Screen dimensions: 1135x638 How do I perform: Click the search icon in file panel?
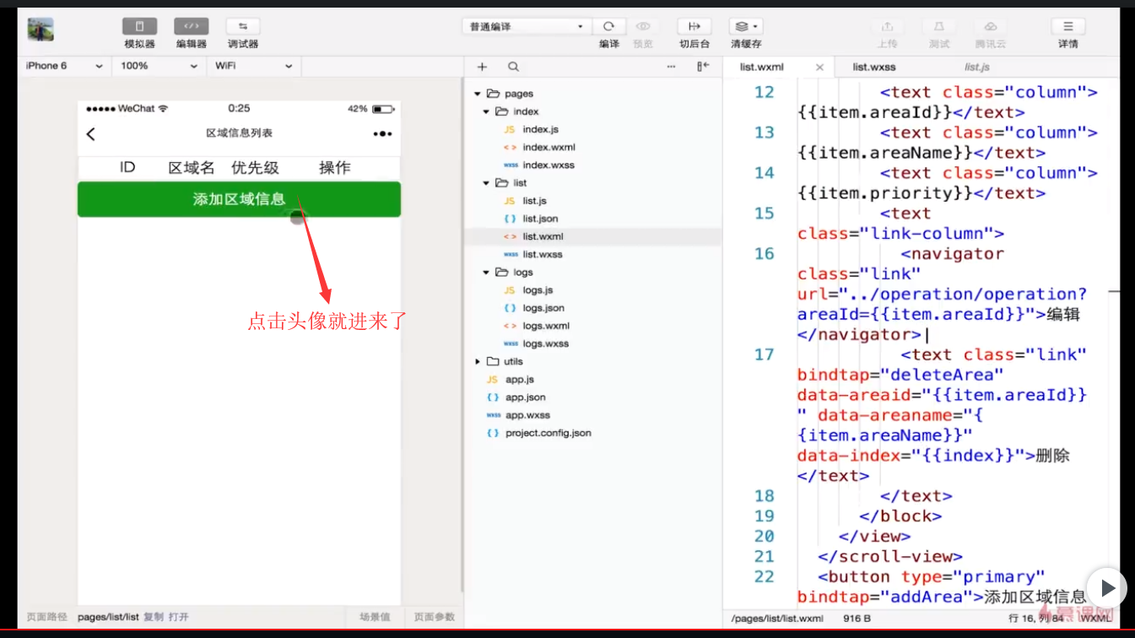click(x=513, y=67)
